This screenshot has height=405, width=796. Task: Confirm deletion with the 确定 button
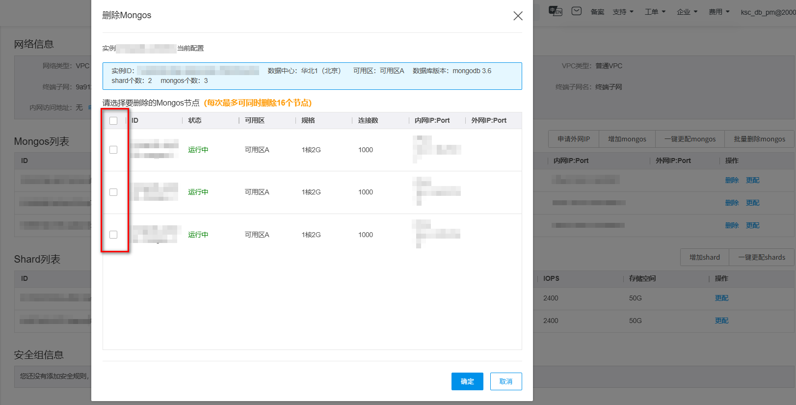(x=467, y=381)
